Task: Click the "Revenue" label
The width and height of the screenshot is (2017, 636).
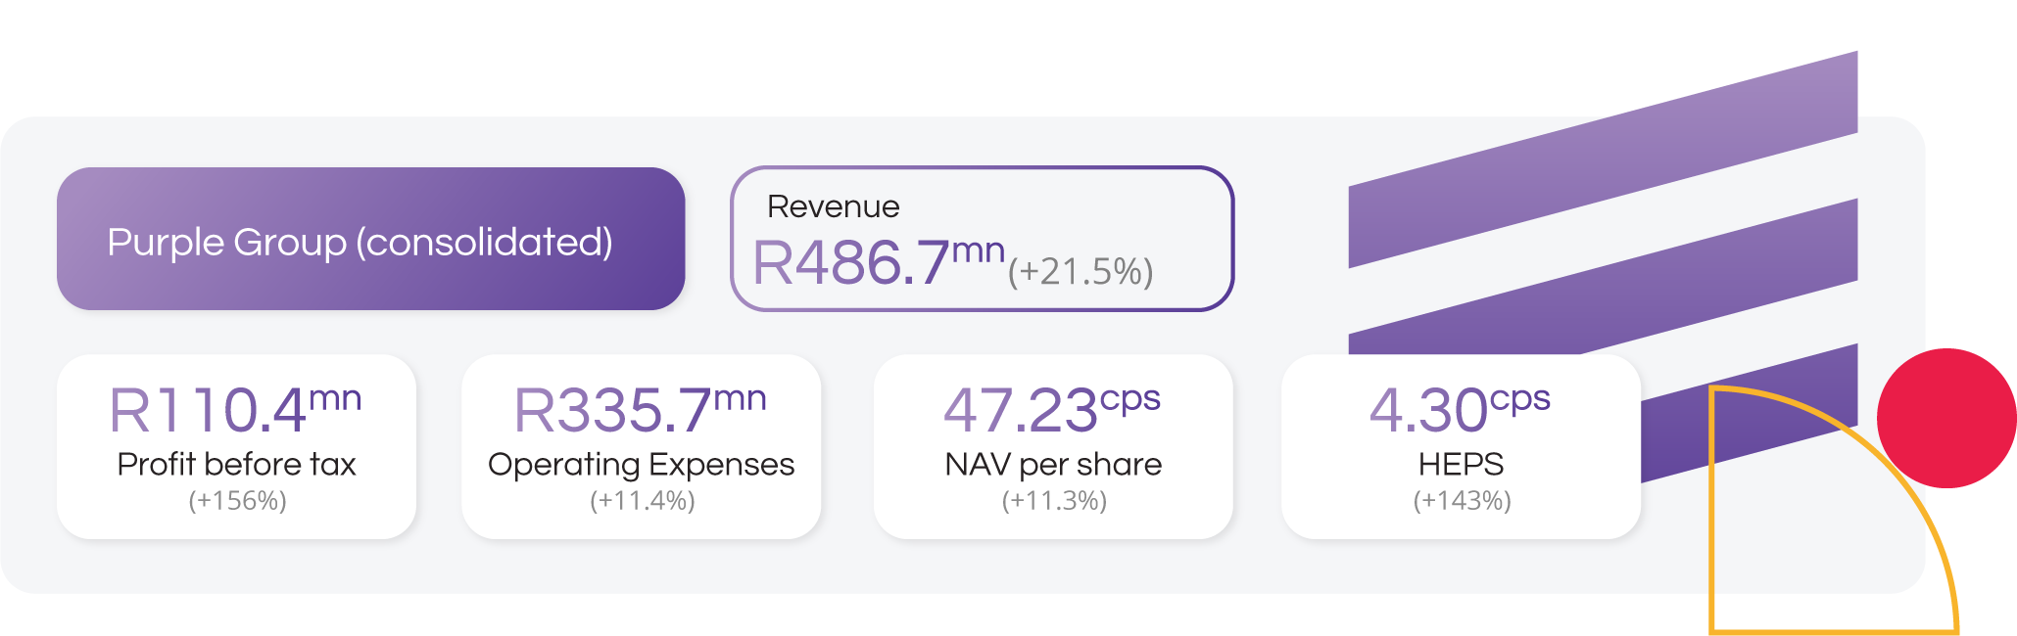Action: [833, 206]
